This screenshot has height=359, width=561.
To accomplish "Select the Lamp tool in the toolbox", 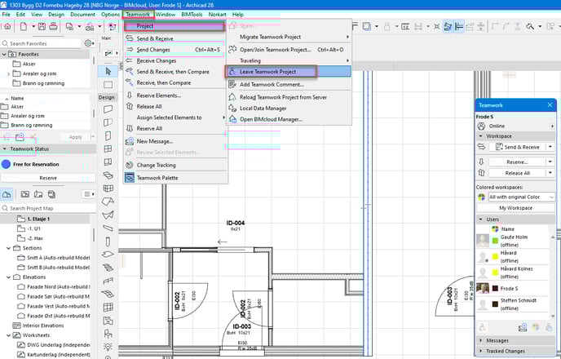I will 108,347.
